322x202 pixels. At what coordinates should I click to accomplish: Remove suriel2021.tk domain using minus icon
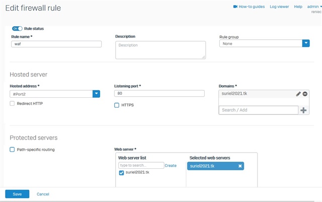point(305,94)
